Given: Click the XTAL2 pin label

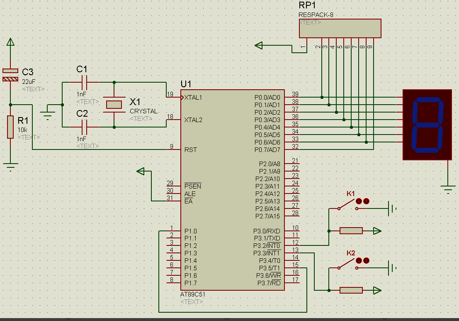Looking at the screenshot, I should coord(193,120).
